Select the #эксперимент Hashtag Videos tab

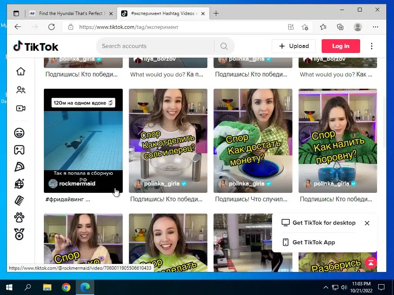tap(163, 13)
